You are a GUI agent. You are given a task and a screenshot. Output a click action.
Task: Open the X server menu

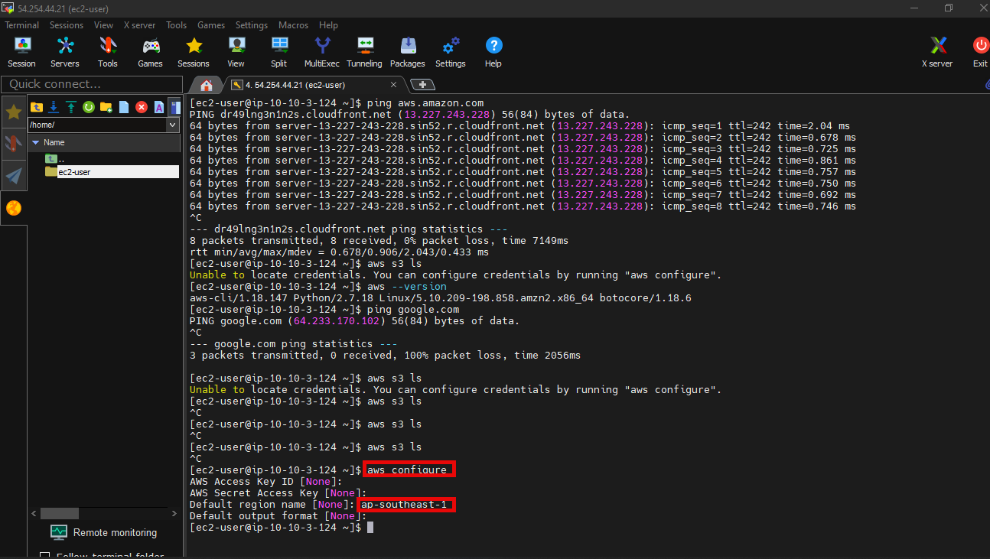(x=139, y=25)
